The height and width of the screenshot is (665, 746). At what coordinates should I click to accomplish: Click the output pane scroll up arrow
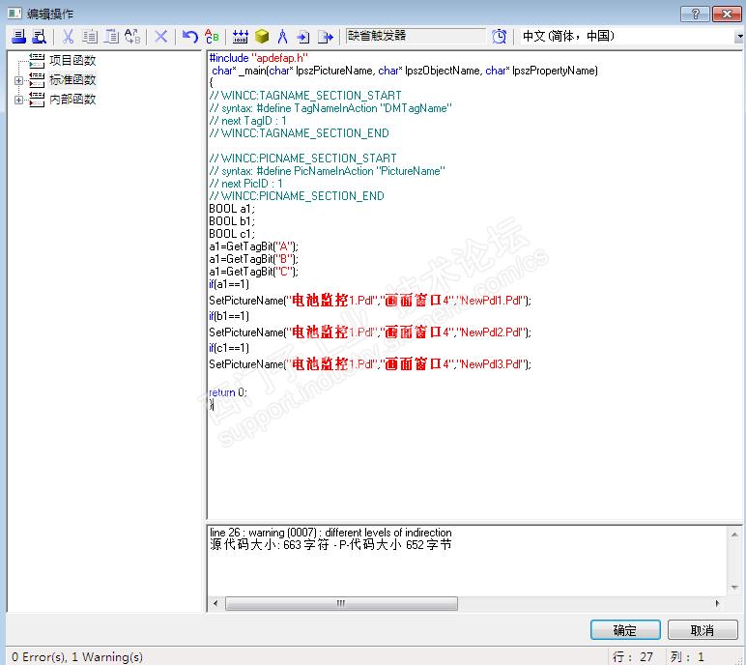[x=734, y=535]
